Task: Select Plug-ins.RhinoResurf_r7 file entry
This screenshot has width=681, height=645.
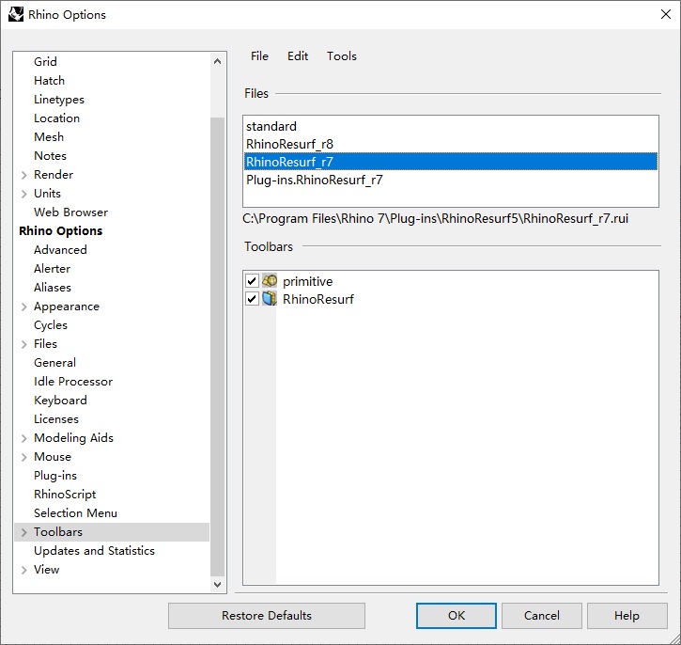Action: [x=450, y=180]
